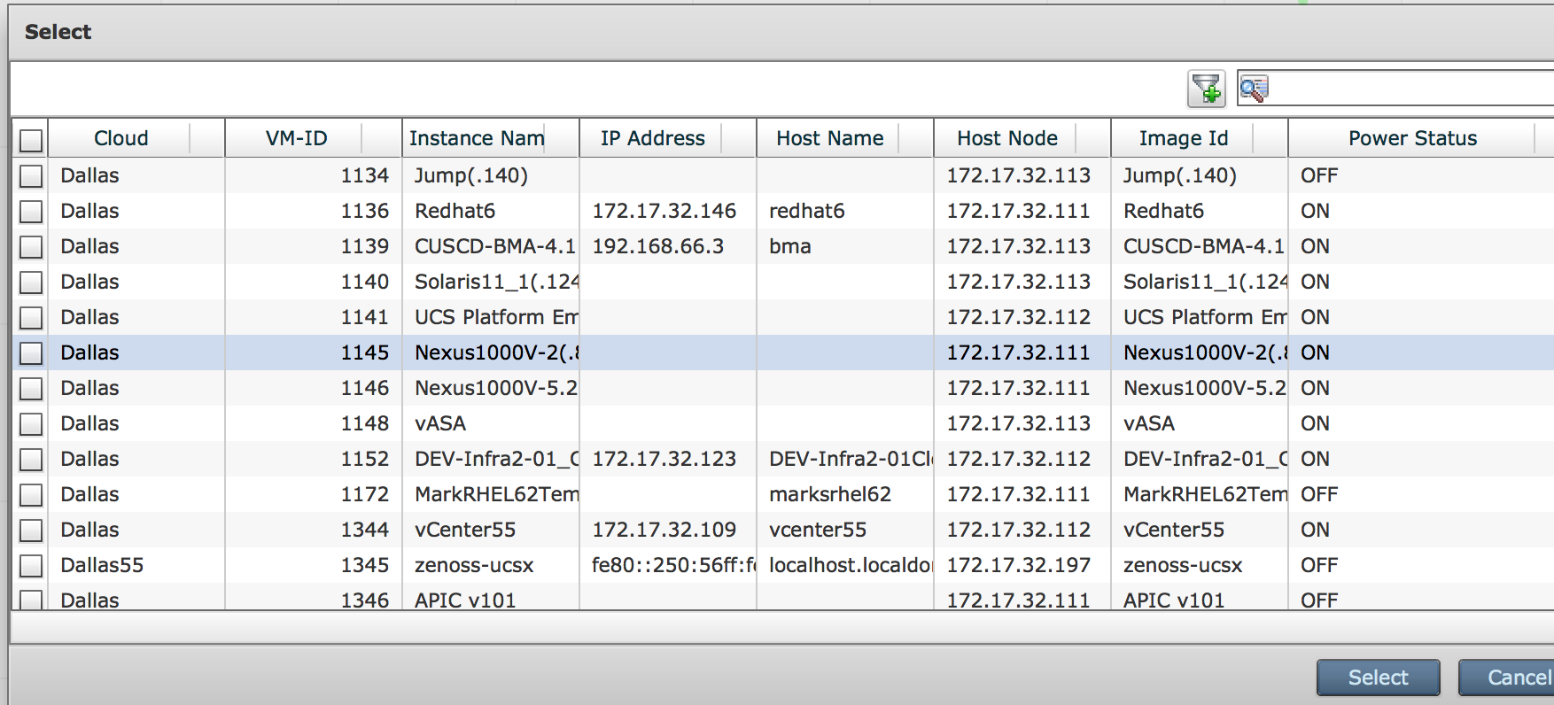
Task: Toggle the select-all header checkbox
Action: [31, 140]
